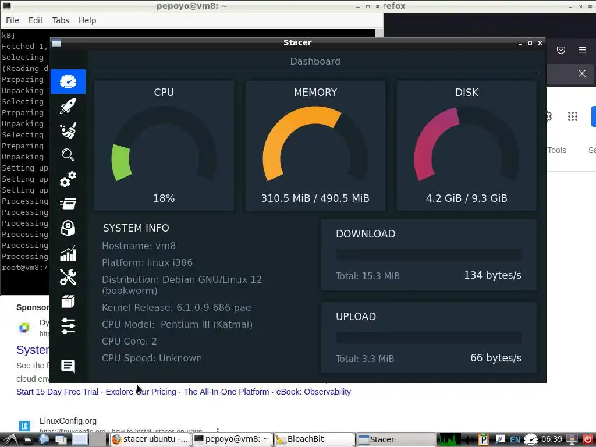The height and width of the screenshot is (447, 596).
Task: Open Uninstaller (disc box icon)
Action: point(68,228)
